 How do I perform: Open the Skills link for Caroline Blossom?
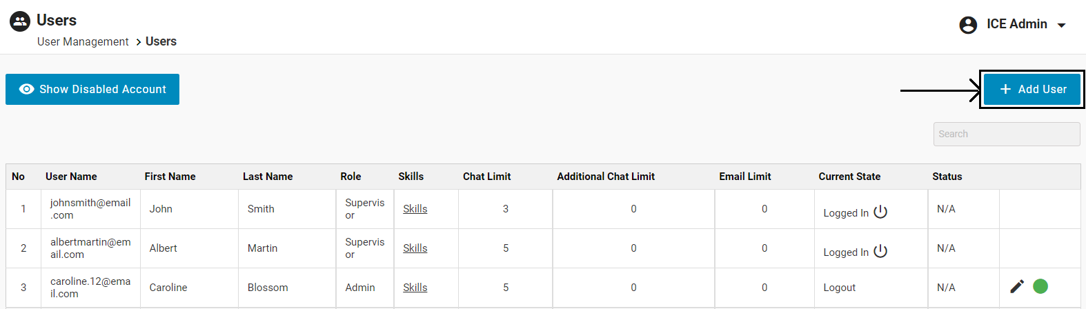click(x=415, y=288)
